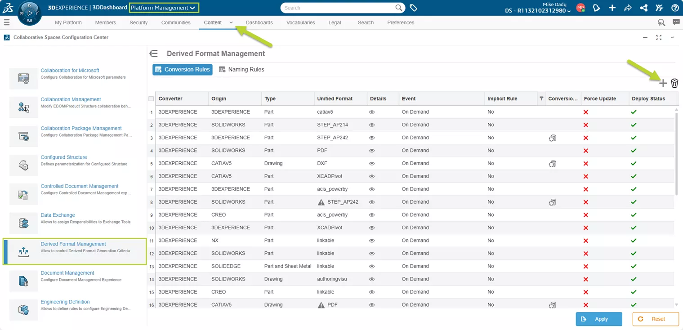
Task: Open the messages chat icon
Action: (676, 22)
